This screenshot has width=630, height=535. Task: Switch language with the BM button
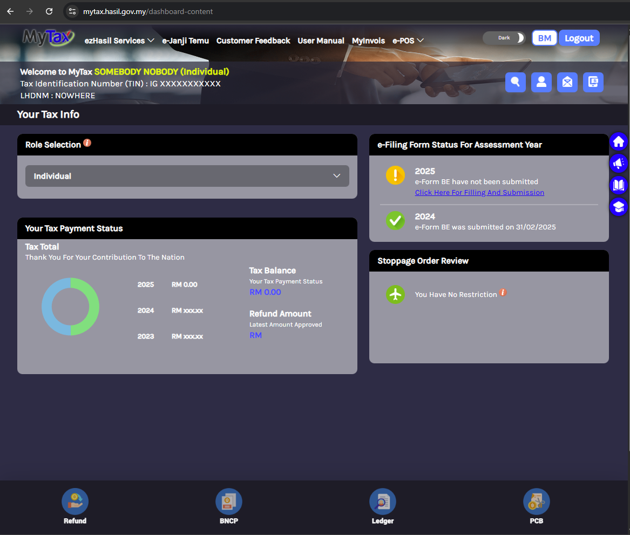click(544, 38)
